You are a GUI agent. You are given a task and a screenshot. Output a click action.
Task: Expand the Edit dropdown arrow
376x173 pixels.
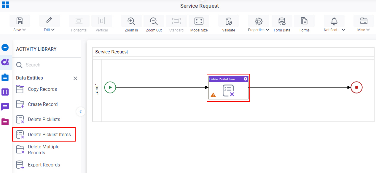tap(53, 30)
